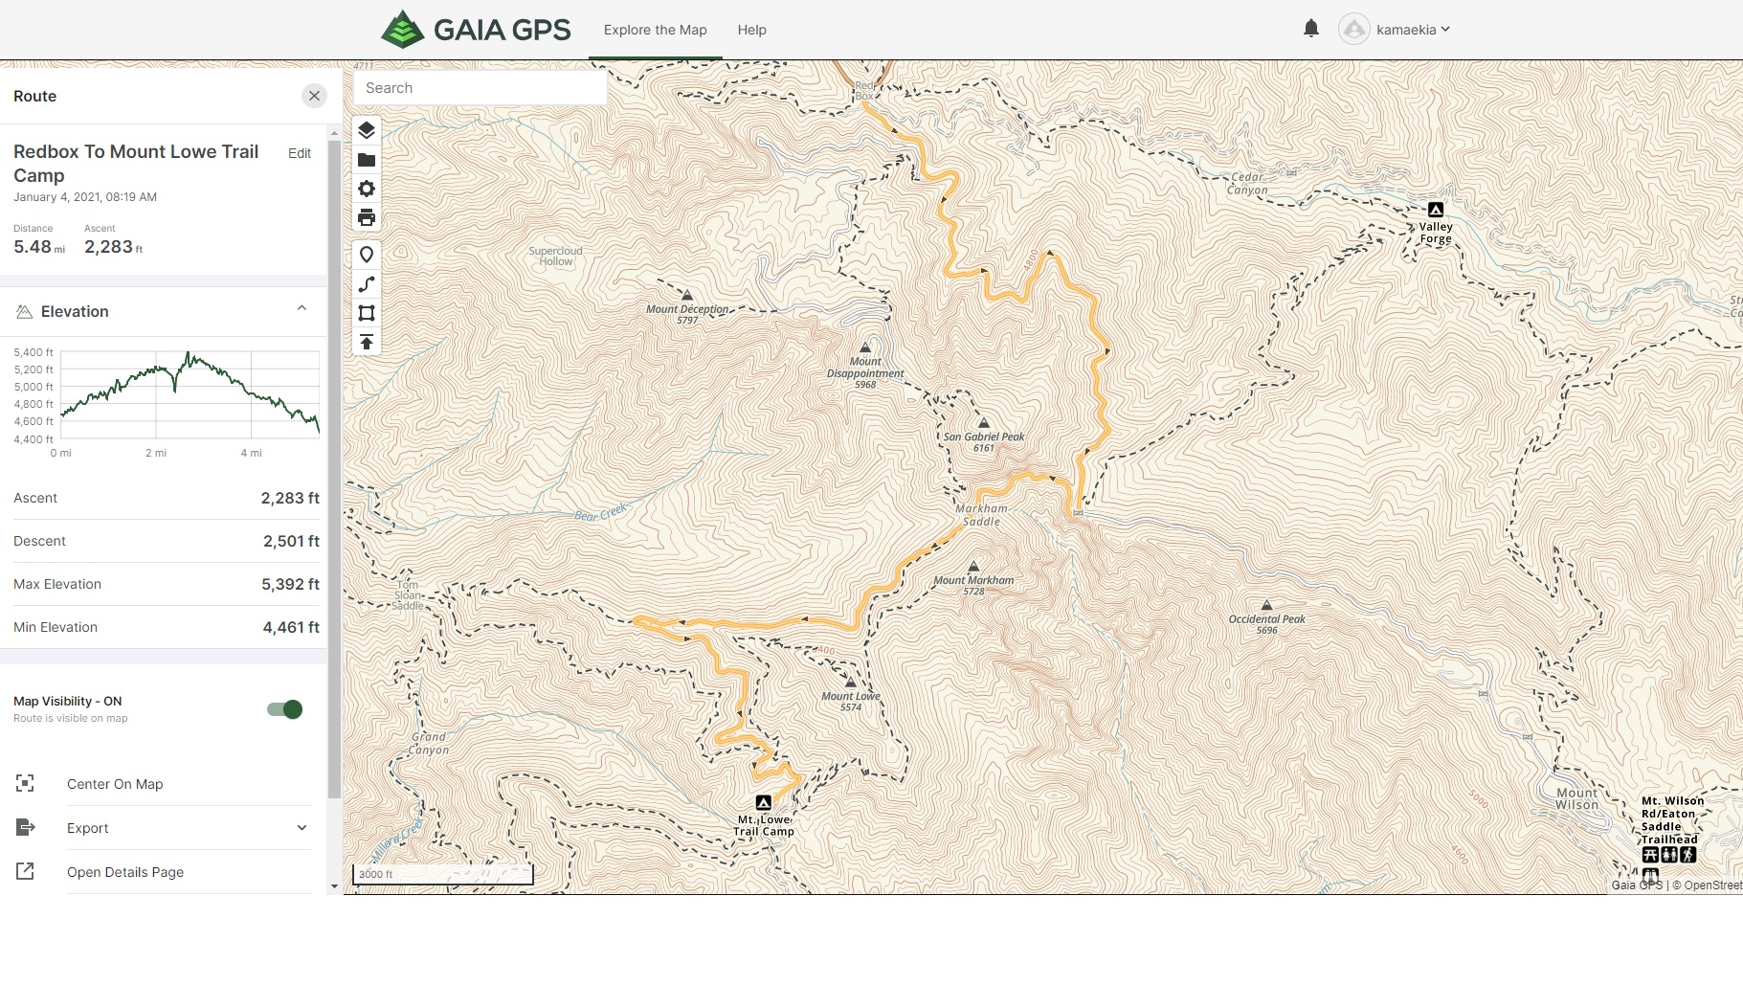The image size is (1743, 1008).
Task: Turn off Map Visibility toggle
Action: [x=285, y=709]
